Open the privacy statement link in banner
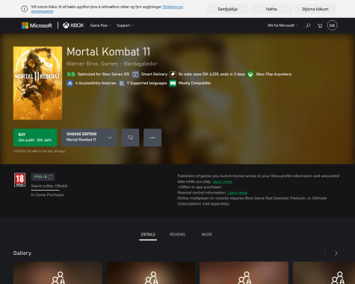This screenshot has height=284, width=355. (173, 7)
